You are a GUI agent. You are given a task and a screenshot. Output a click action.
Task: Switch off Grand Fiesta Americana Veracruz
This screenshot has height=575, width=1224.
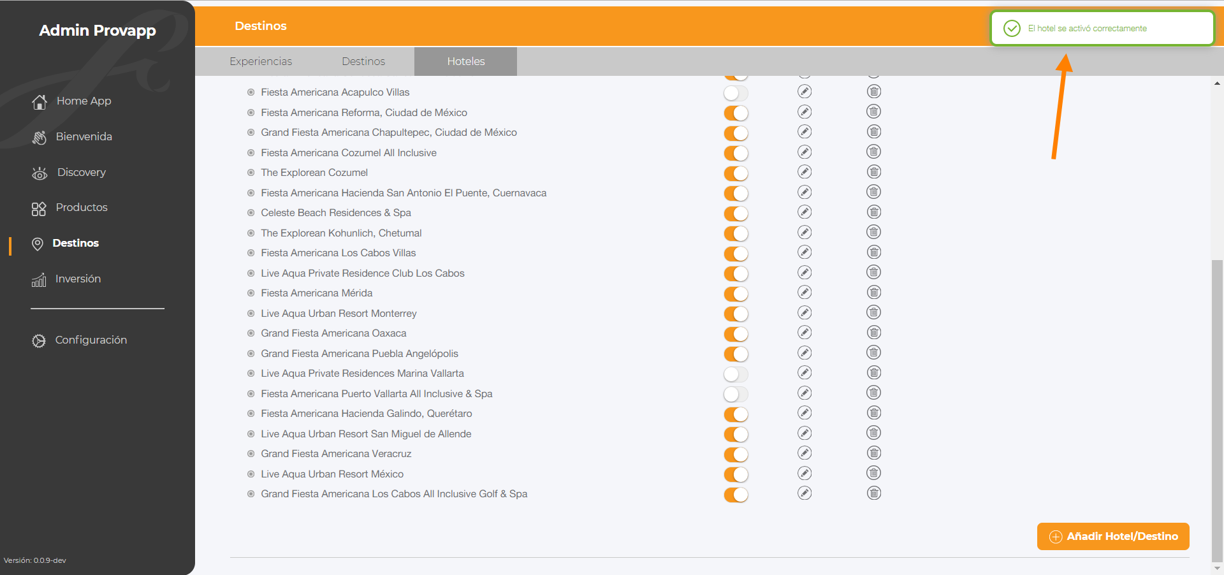click(x=736, y=455)
